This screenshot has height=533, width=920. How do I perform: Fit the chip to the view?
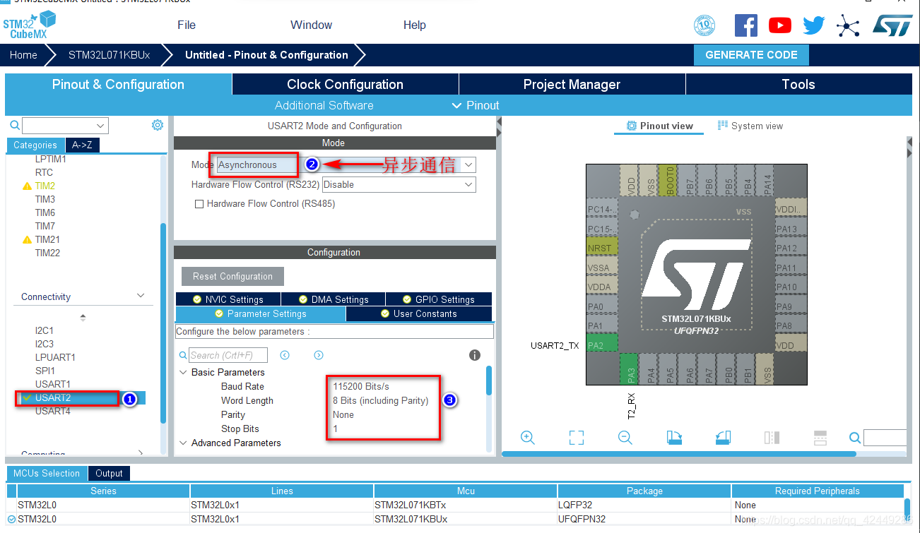point(577,438)
